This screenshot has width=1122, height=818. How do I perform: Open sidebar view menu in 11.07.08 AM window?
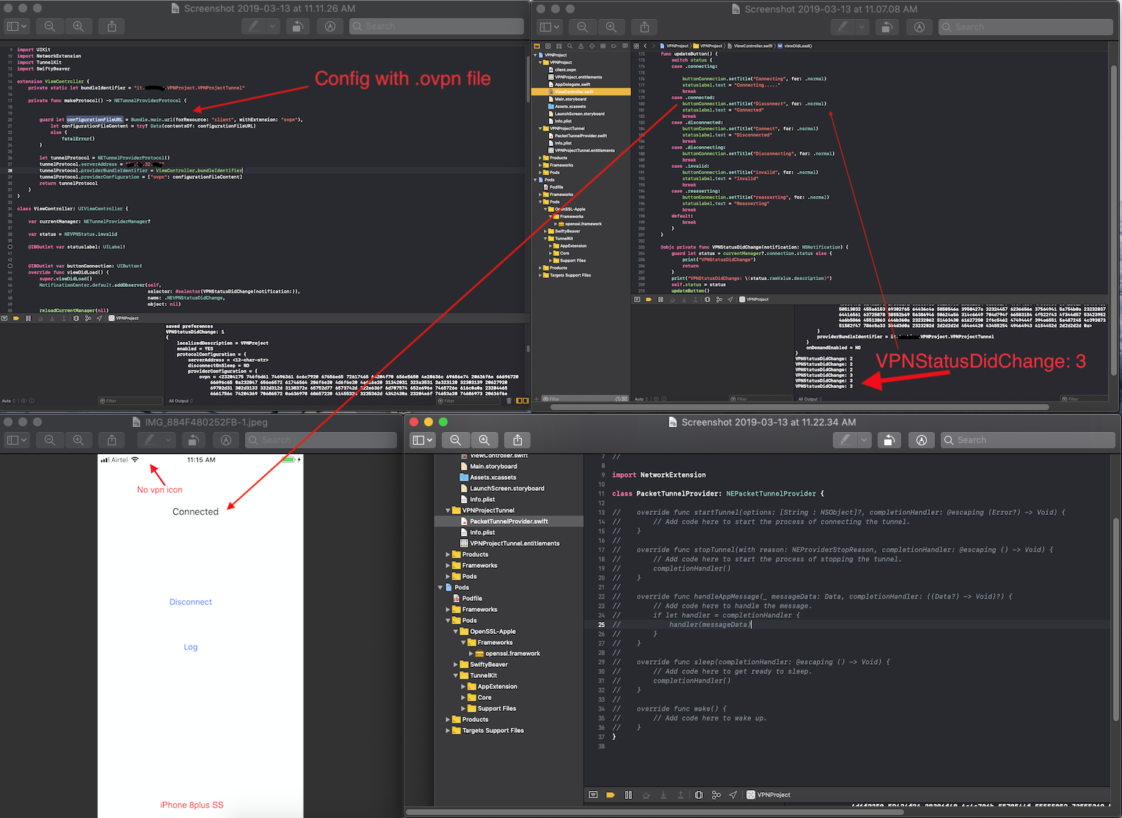550,27
